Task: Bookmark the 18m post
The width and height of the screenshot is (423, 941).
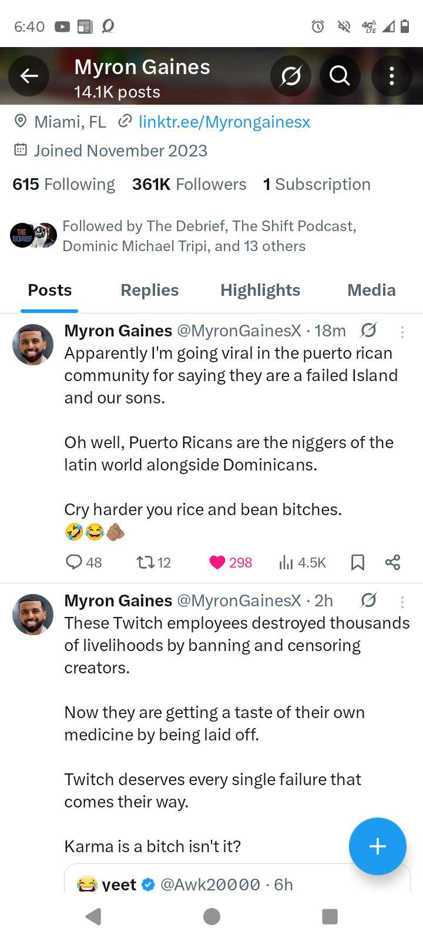Action: 357,562
